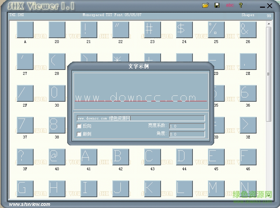Select the exclamation mark glyph 21

pos(89,30)
